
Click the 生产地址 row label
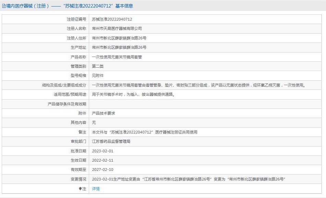(x=79, y=47)
